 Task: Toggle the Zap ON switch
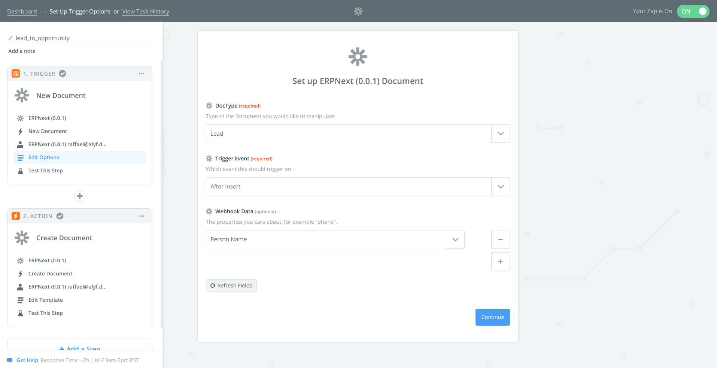(x=693, y=11)
